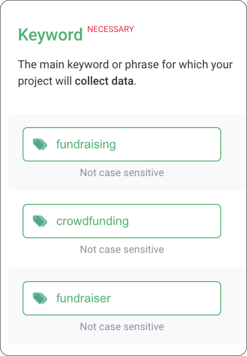Click 'project will' text in the description
The height and width of the screenshot is (356, 247).
45,81
